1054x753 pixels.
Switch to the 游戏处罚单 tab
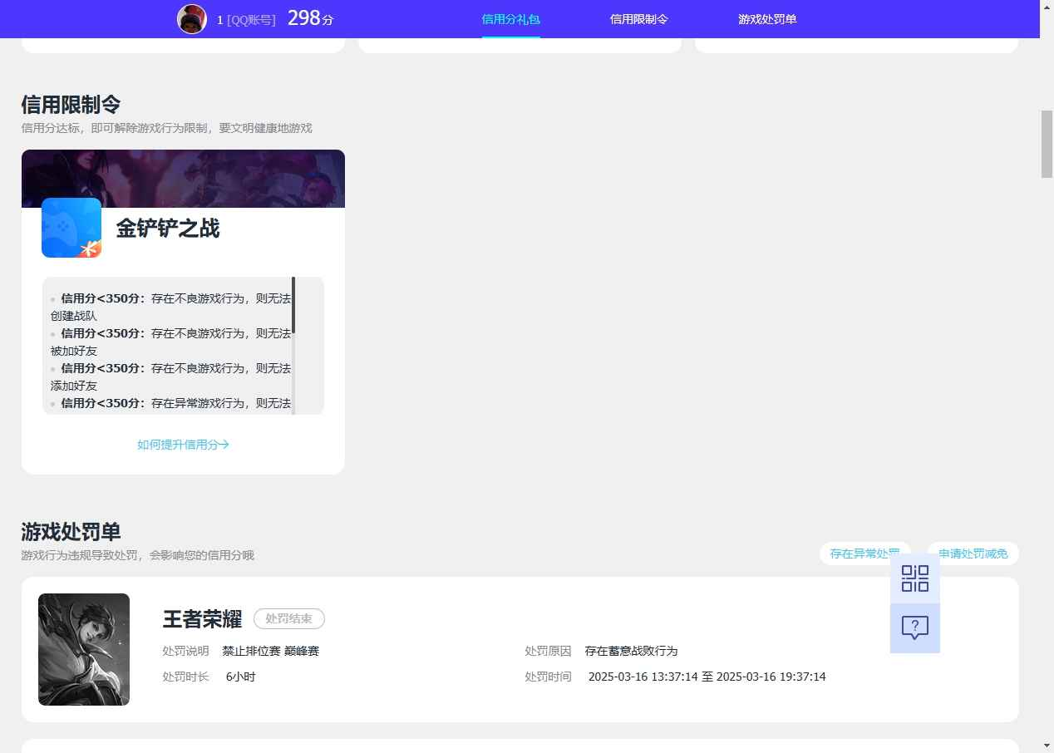767,19
